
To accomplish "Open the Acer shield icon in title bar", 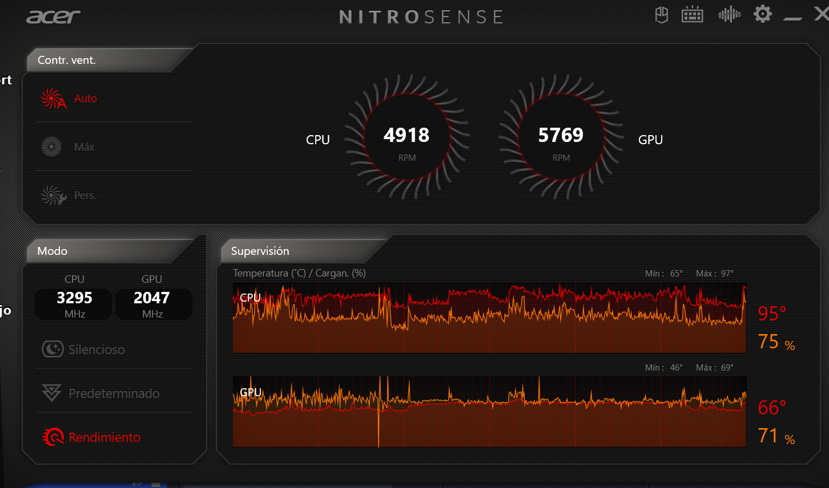I will (662, 15).
